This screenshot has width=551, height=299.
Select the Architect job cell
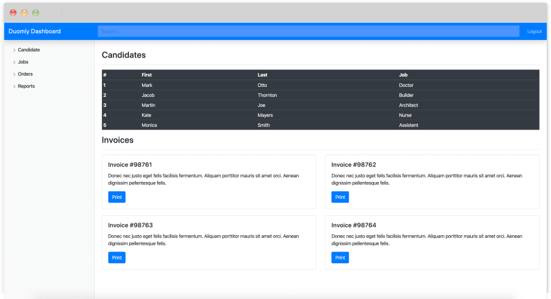[408, 105]
